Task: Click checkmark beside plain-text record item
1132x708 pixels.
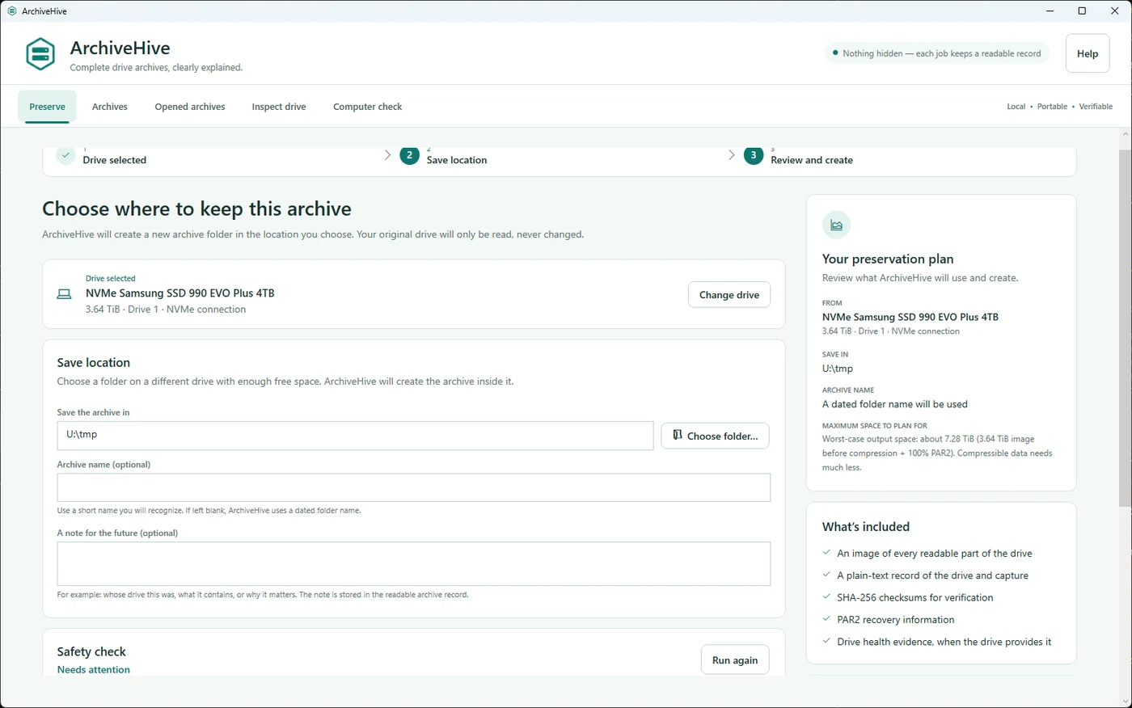Action: tap(826, 575)
